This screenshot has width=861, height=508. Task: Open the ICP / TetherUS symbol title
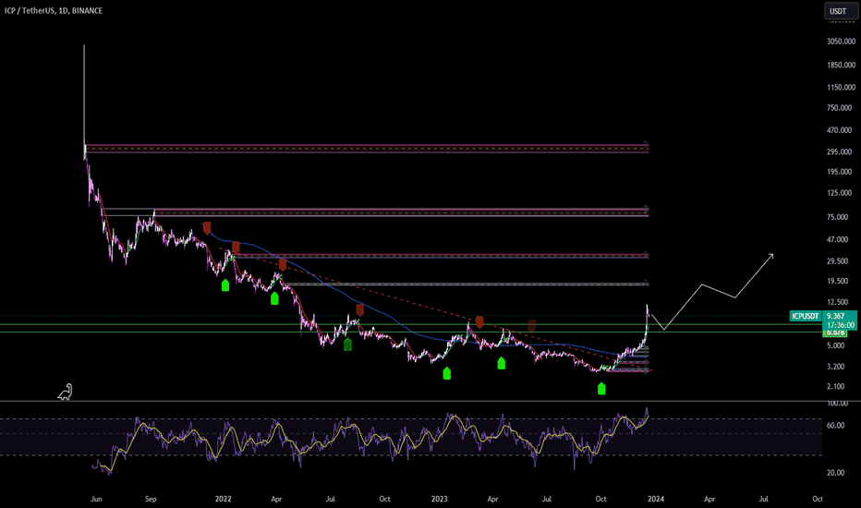(x=54, y=10)
